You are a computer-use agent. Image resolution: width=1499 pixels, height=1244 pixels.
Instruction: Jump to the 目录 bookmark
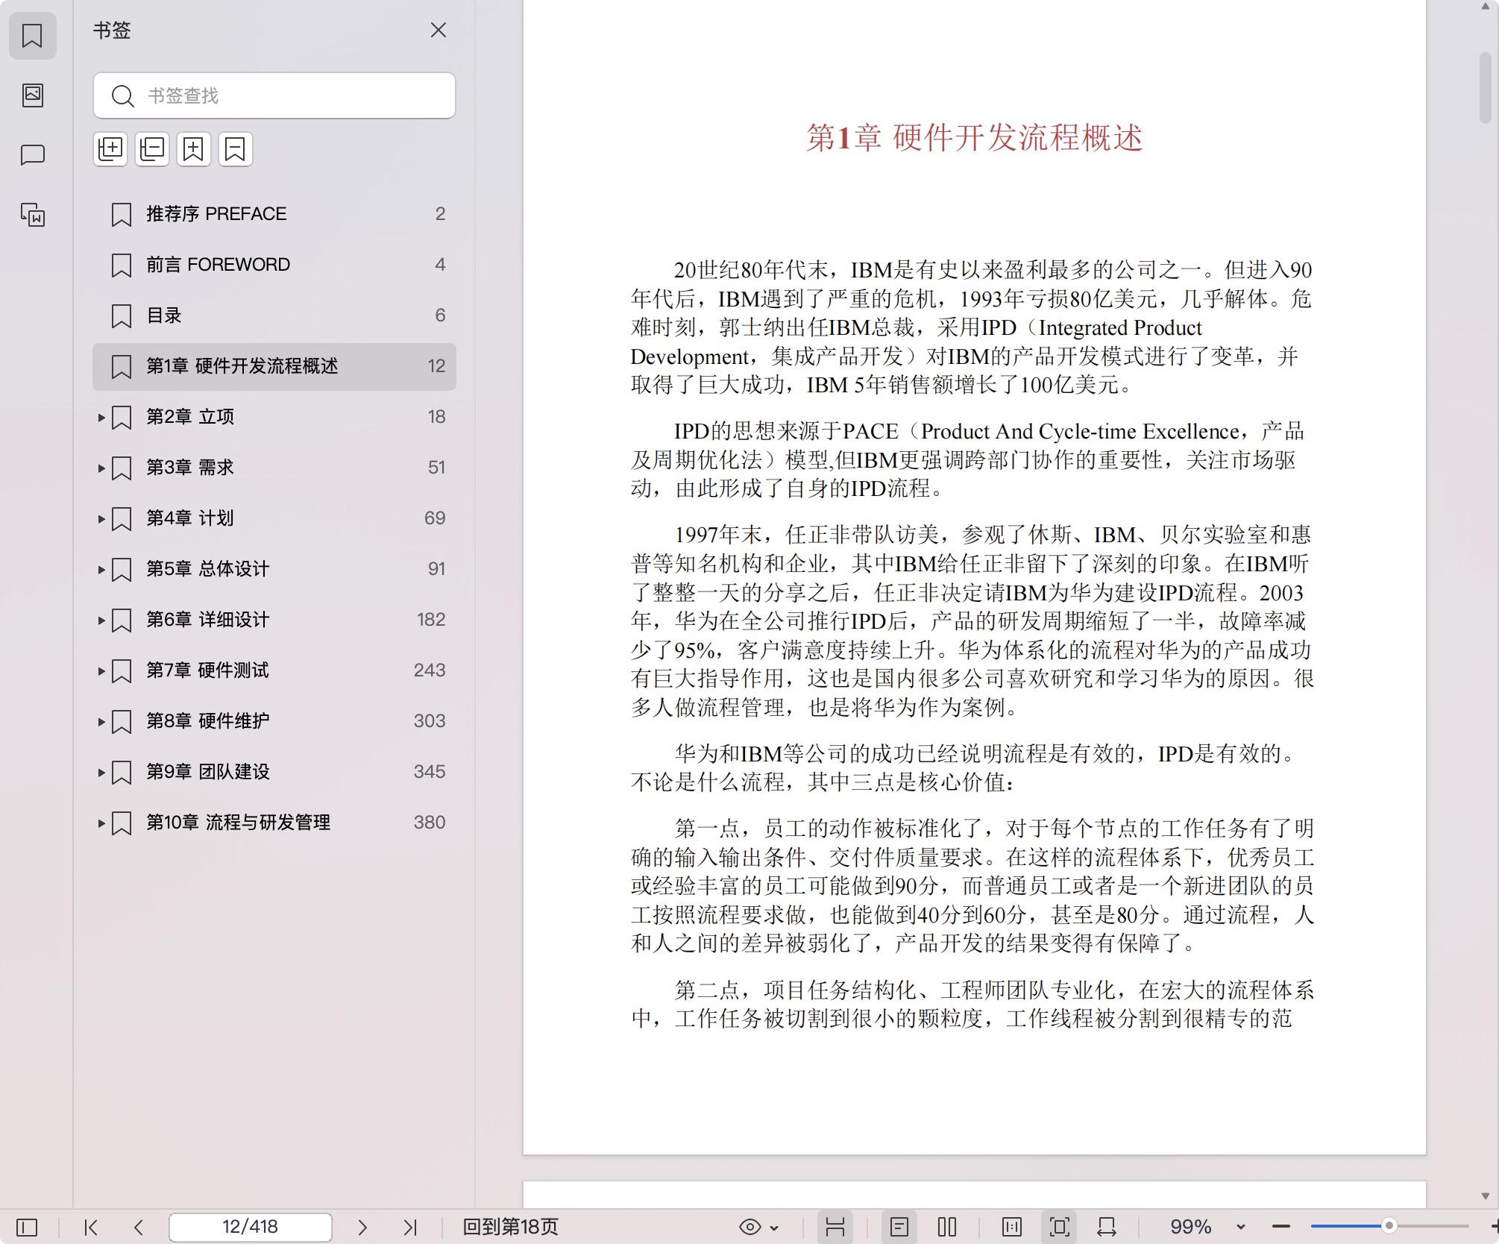tap(274, 315)
